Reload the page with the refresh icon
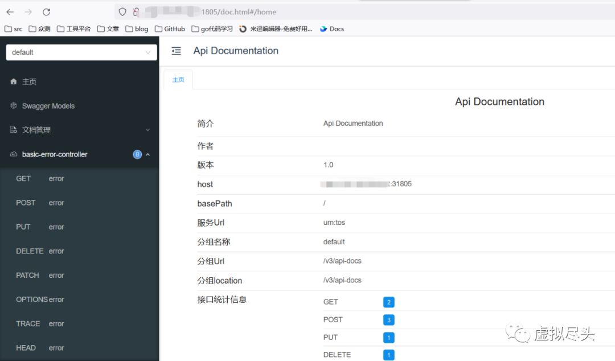The width and height of the screenshot is (615, 361). [46, 12]
